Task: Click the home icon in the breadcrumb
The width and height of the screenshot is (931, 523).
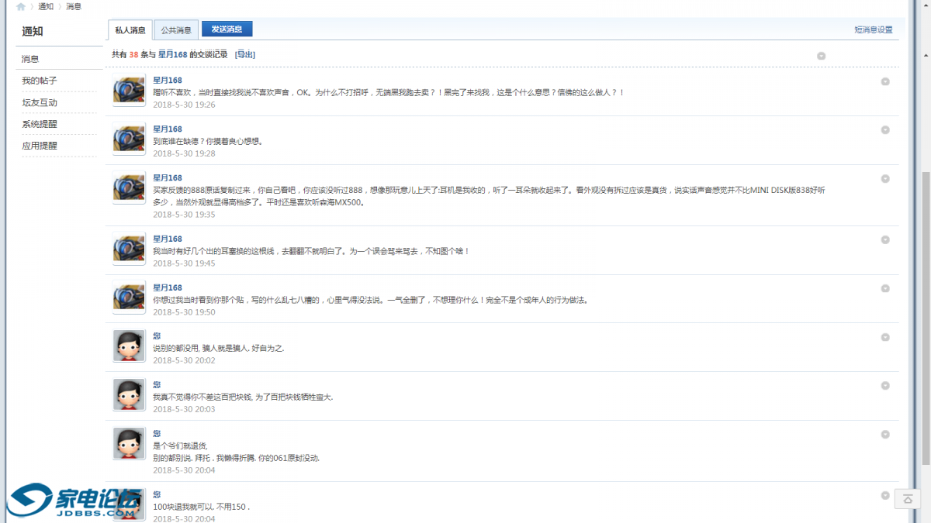Action: coord(21,7)
